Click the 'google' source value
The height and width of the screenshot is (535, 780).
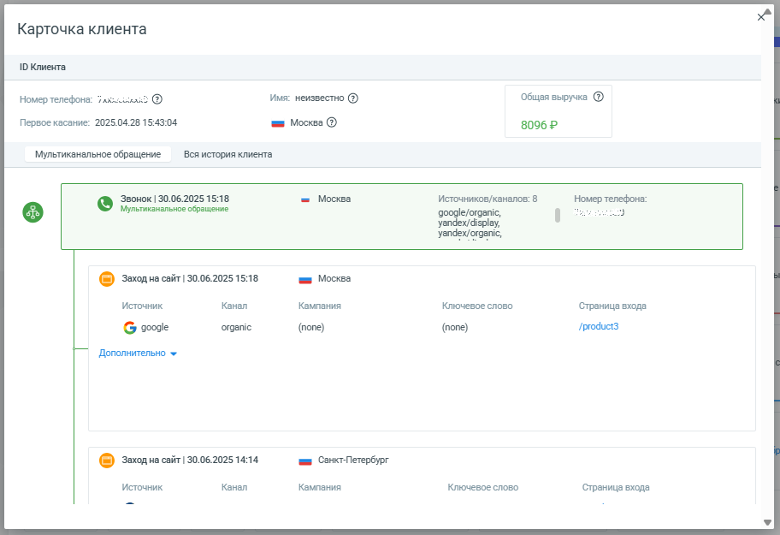point(155,327)
